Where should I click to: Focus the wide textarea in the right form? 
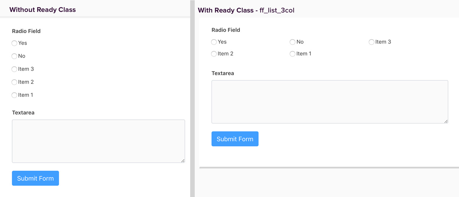[x=329, y=102]
